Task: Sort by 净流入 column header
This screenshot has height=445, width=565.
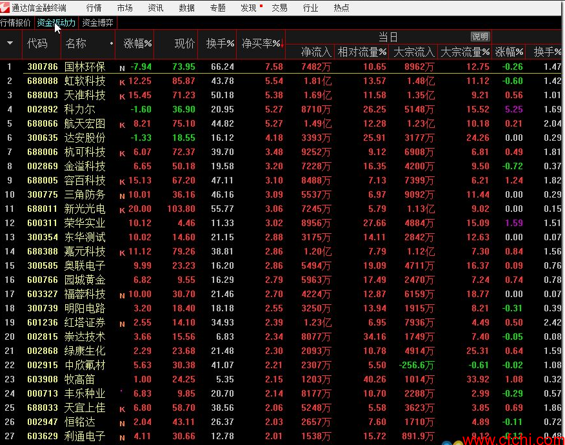Action: coord(316,52)
